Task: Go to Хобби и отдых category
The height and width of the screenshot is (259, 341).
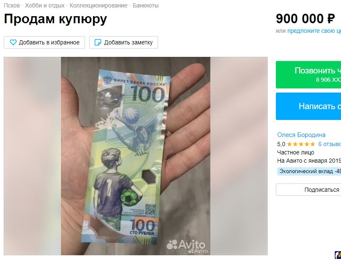Action: click(44, 5)
